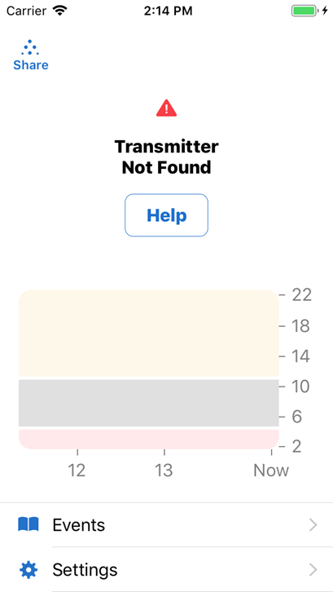
Task: Tap the Events book icon
Action: coord(28,525)
